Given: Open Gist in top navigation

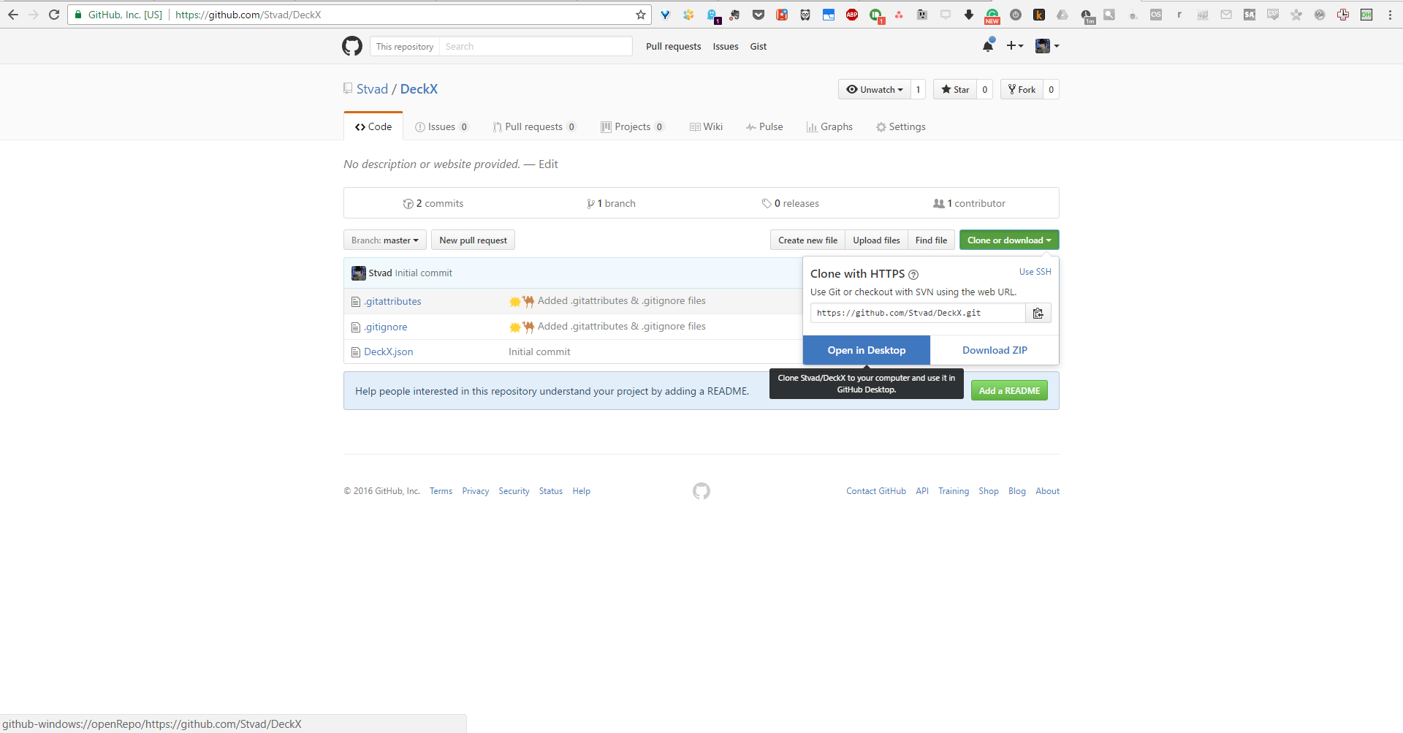Looking at the screenshot, I should pos(758,46).
